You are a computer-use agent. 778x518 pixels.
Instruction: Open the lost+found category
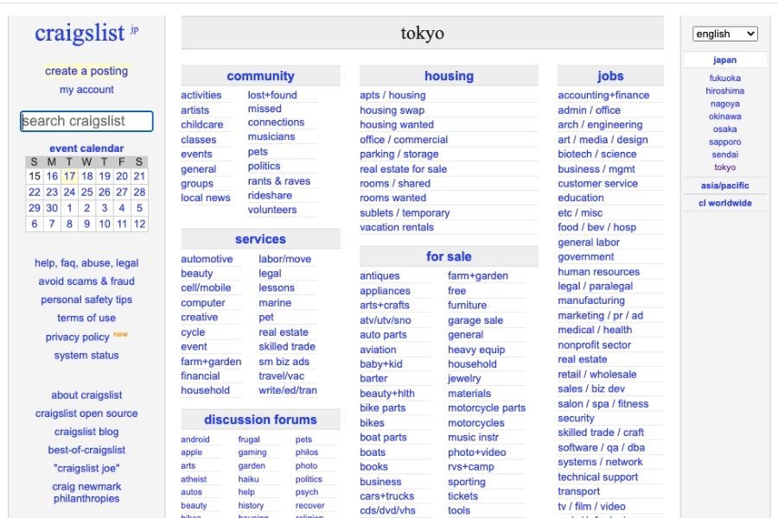coord(272,95)
